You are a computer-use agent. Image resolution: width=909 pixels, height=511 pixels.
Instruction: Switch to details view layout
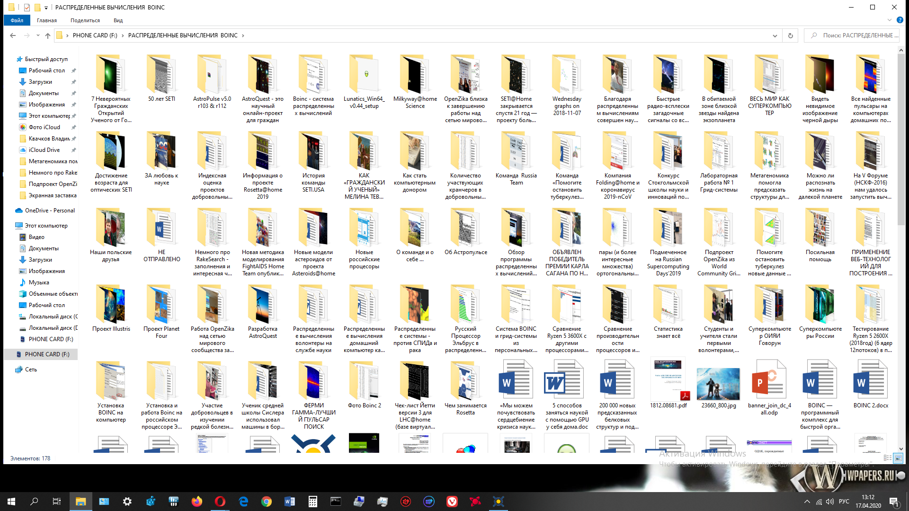click(x=888, y=458)
